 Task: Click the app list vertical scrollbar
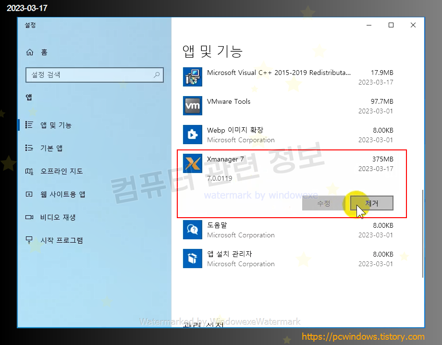[x=422, y=234]
